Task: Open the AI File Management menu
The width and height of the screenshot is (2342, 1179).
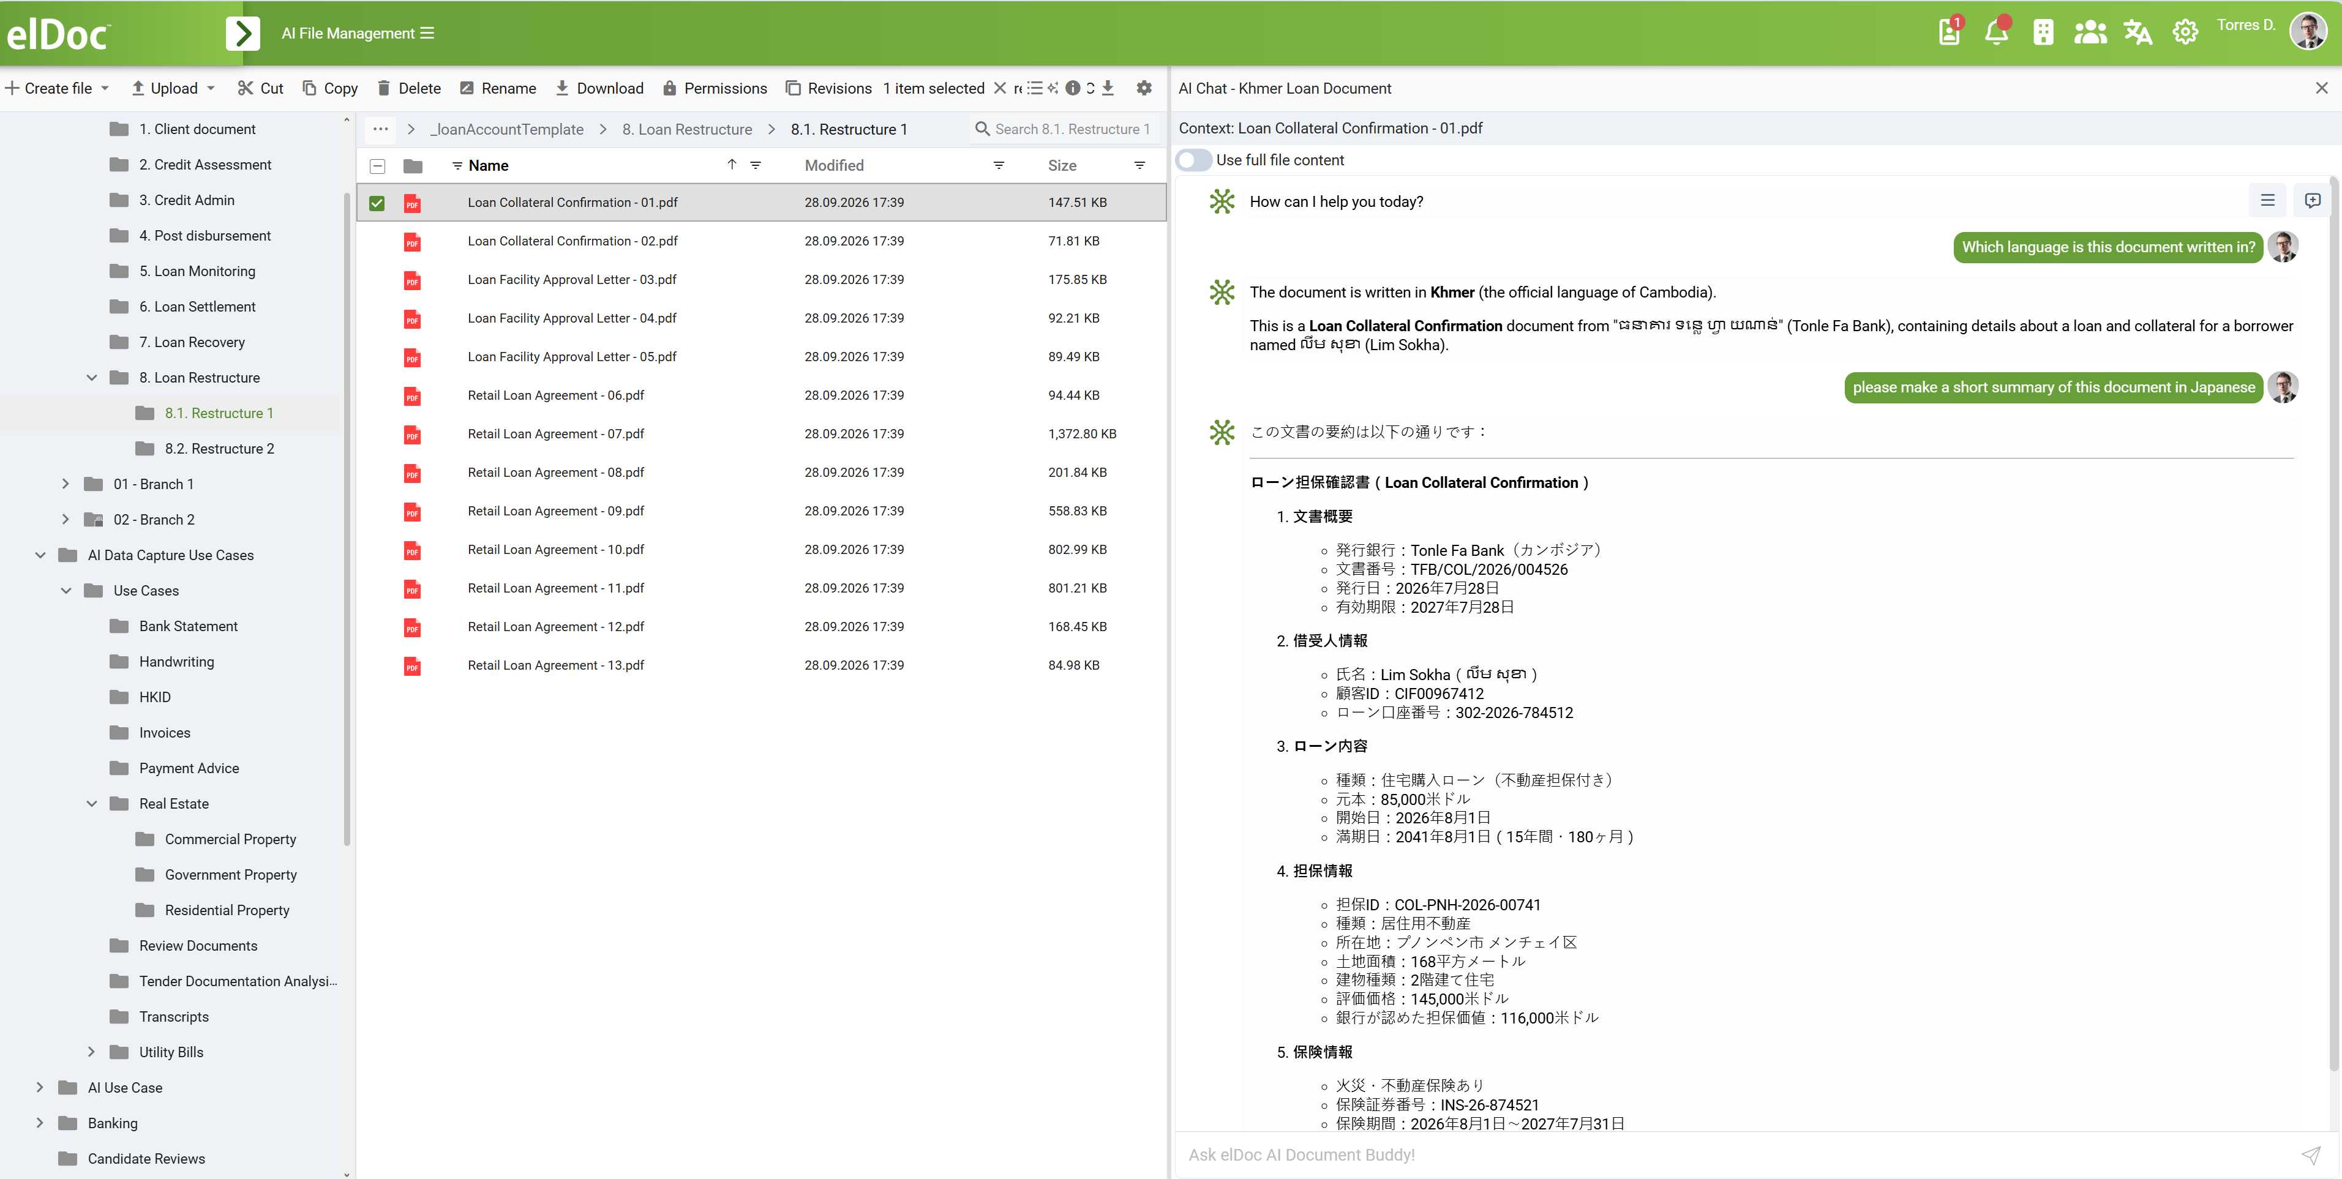Action: pyautogui.click(x=358, y=34)
